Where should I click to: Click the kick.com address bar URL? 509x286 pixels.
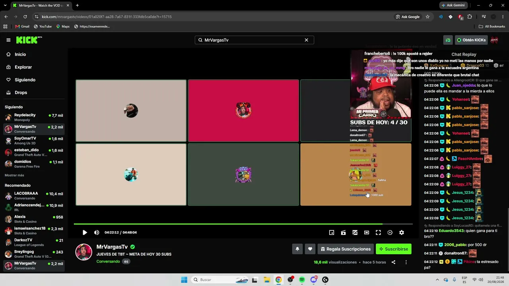[107, 17]
